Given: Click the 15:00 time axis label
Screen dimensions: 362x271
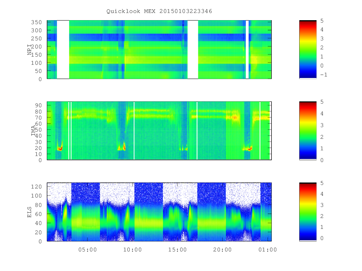Looking at the screenshot, I should click(x=177, y=250).
